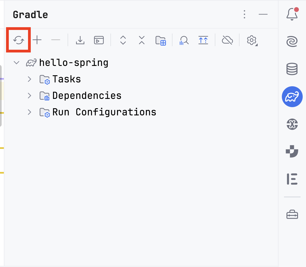Select Run Configurations tree item
Viewport: 306px width, 267px height.
click(141, 112)
